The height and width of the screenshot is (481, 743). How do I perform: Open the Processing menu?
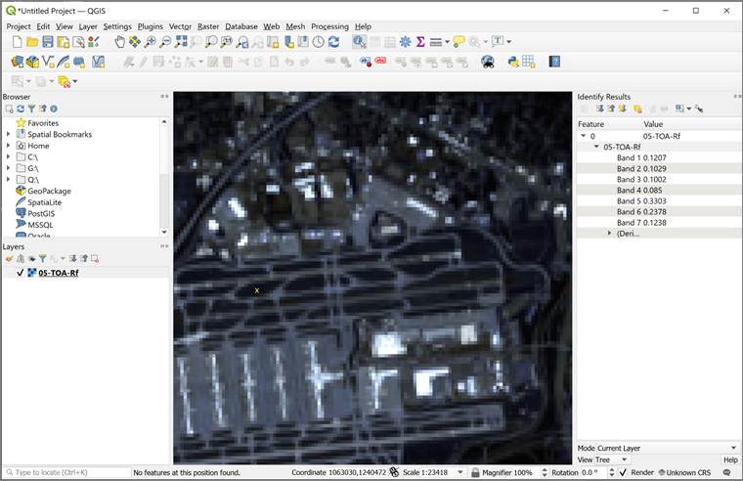329,26
